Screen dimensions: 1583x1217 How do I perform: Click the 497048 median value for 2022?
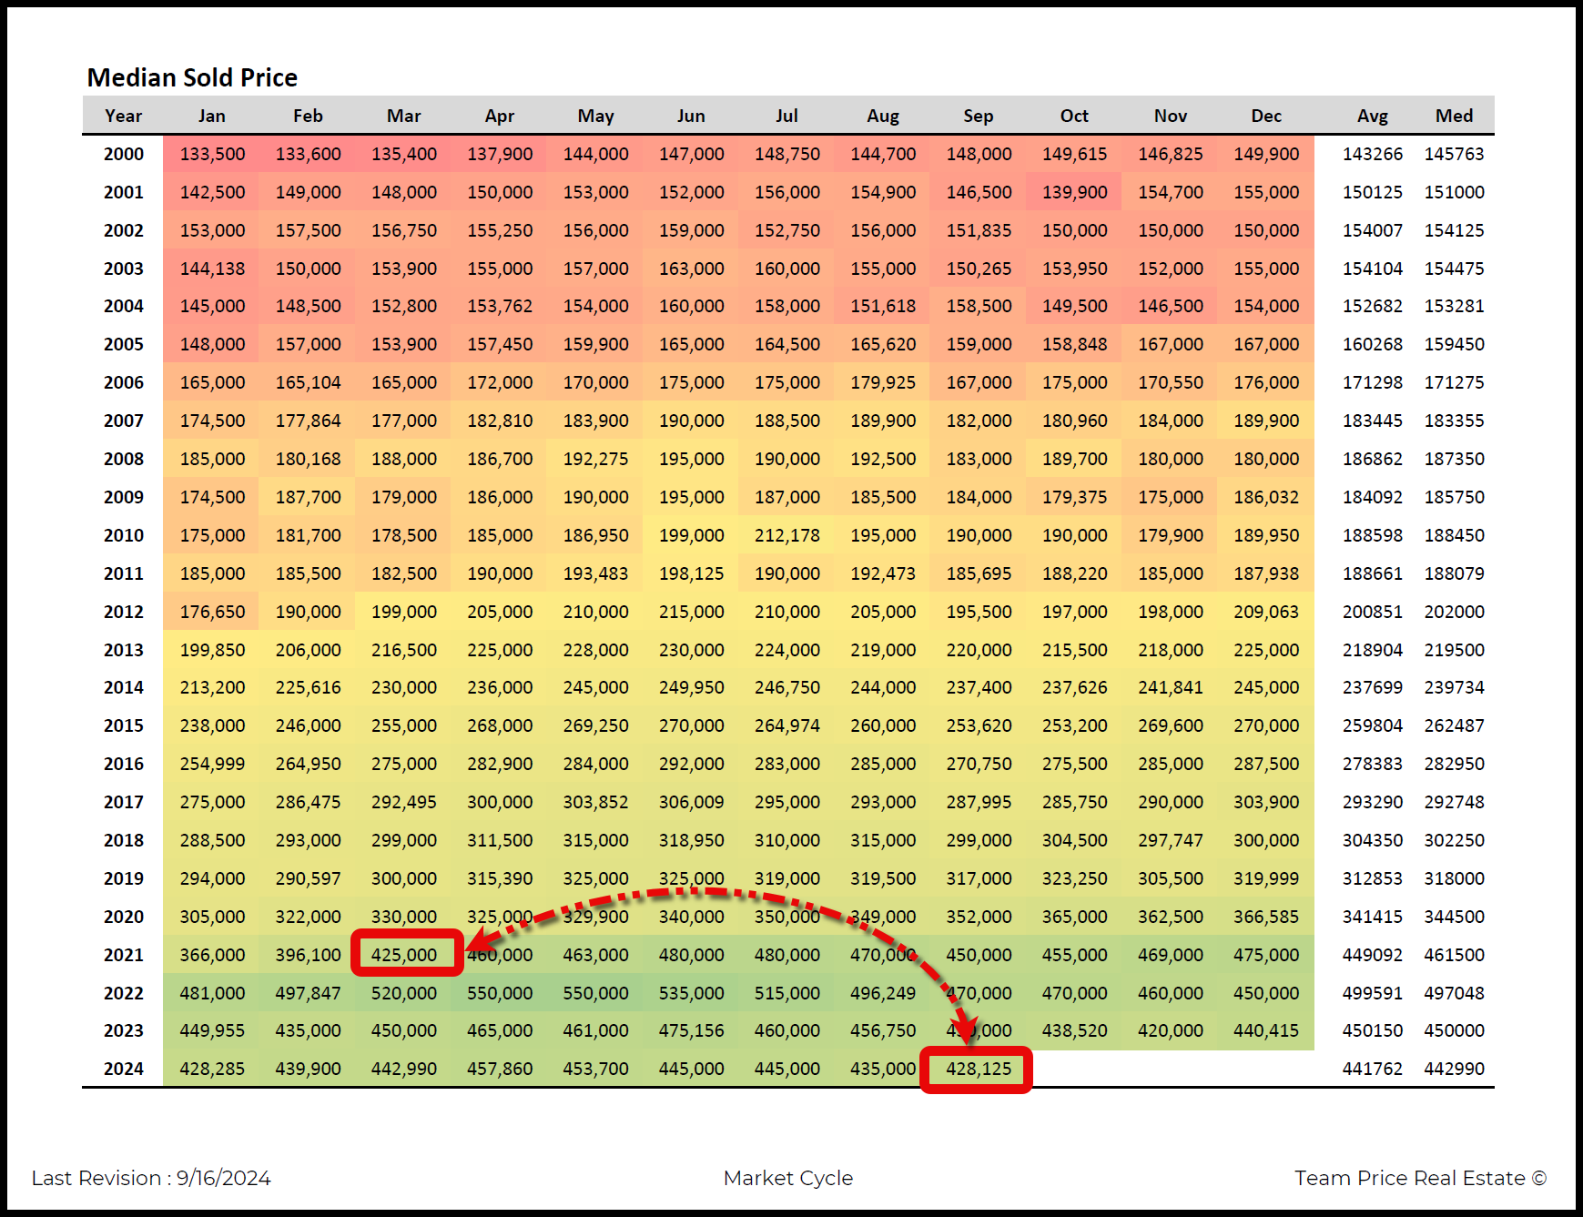tap(1454, 993)
